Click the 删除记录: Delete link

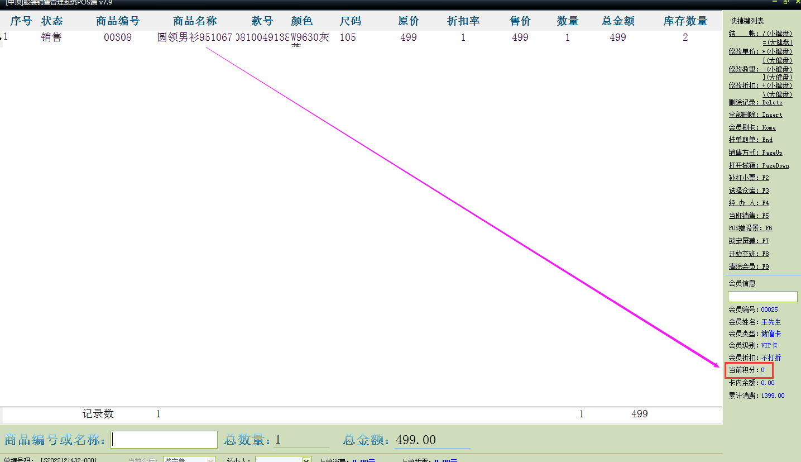pos(755,102)
